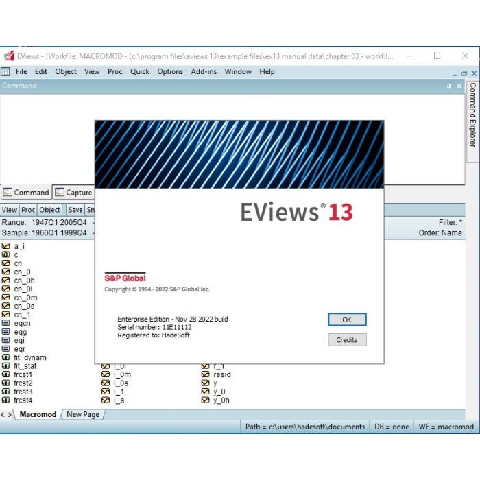The width and height of the screenshot is (480, 480).
Task: Select the series icon for y_0h
Action: coord(206,400)
